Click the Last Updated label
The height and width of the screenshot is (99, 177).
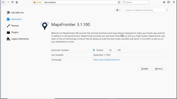(57, 55)
